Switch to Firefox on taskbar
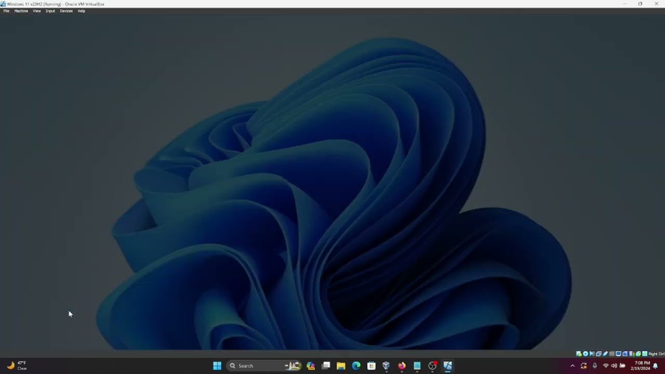Viewport: 665px width, 374px height. tap(402, 366)
